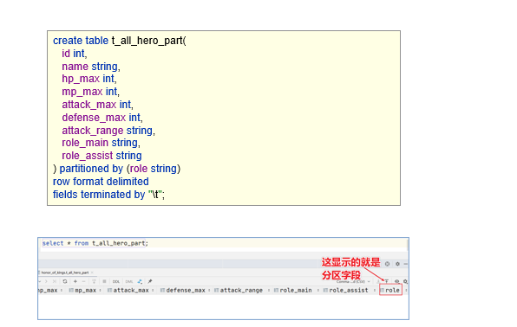This screenshot has height=327, width=517.
Task: Click the editor vertical scrollbar at right
Action: [408, 245]
